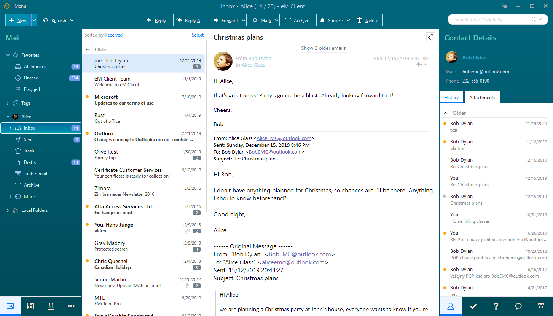This screenshot has width=553, height=316.
Task: Expand the Tags section in sidebar
Action: (x=8, y=103)
